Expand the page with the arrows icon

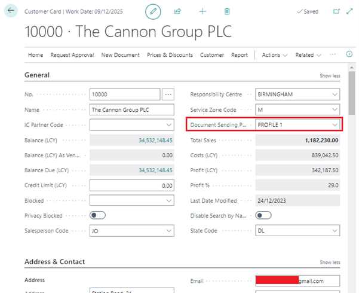coord(349,11)
